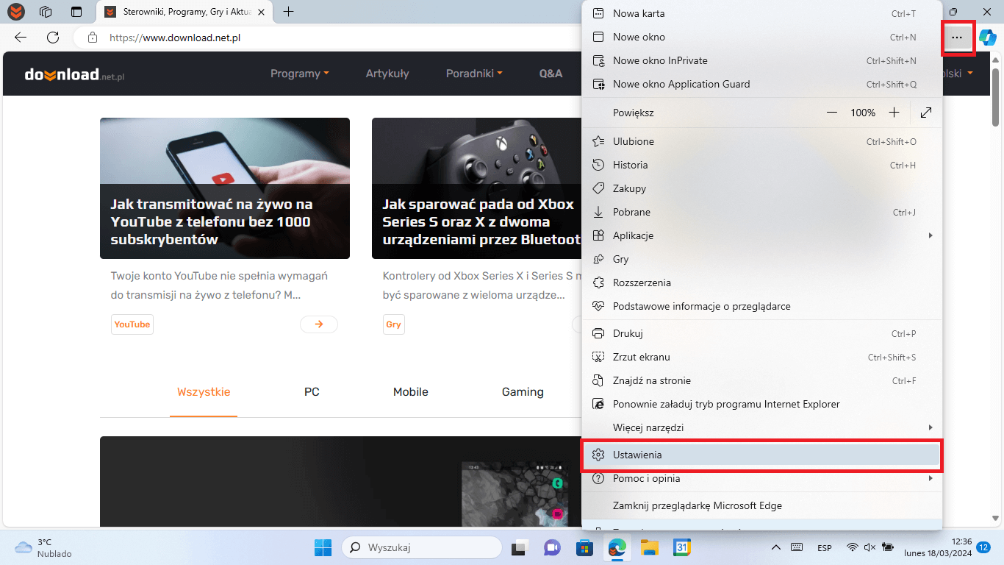Image resolution: width=1004 pixels, height=565 pixels.
Task: Select the PC filter tab
Action: pos(312,392)
